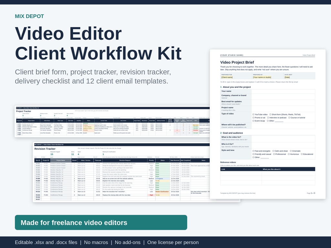Tick the Interview or podcast checkbox
The height and width of the screenshot is (248, 331).
[268, 118]
